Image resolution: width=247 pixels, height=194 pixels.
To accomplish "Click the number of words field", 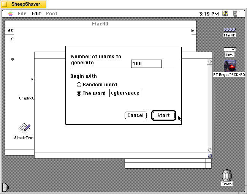I will pyautogui.click(x=146, y=64).
